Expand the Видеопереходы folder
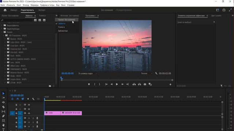 [x=2, y=29]
